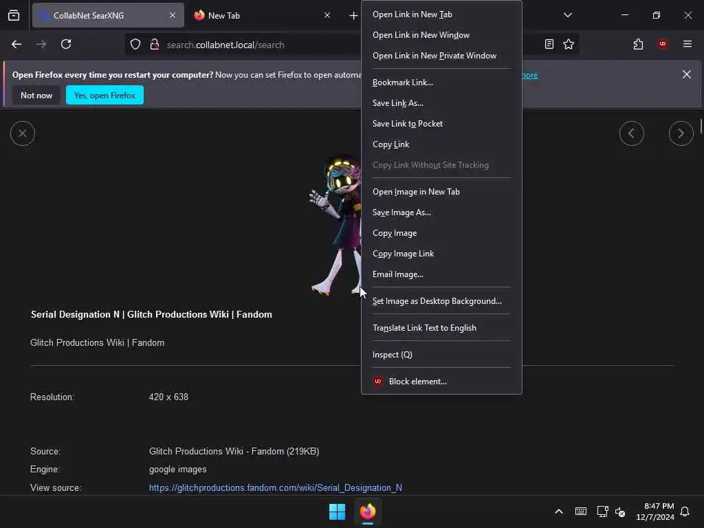Click the resolution value 420 x 638
The image size is (704, 528).
168,397
